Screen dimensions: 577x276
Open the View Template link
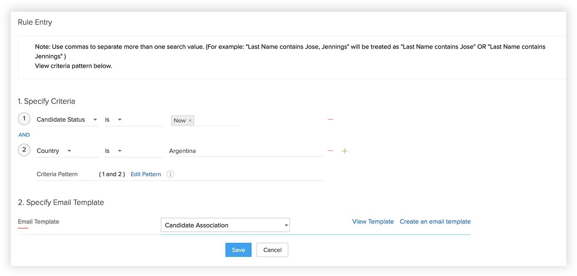[x=373, y=221]
